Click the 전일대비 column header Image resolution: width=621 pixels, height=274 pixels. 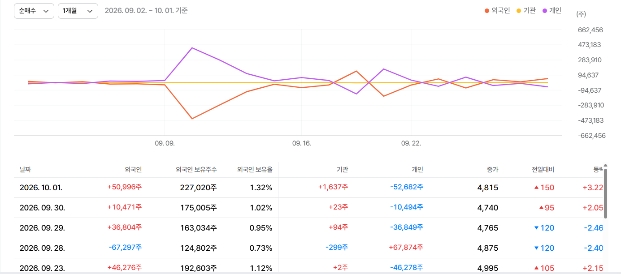543,170
